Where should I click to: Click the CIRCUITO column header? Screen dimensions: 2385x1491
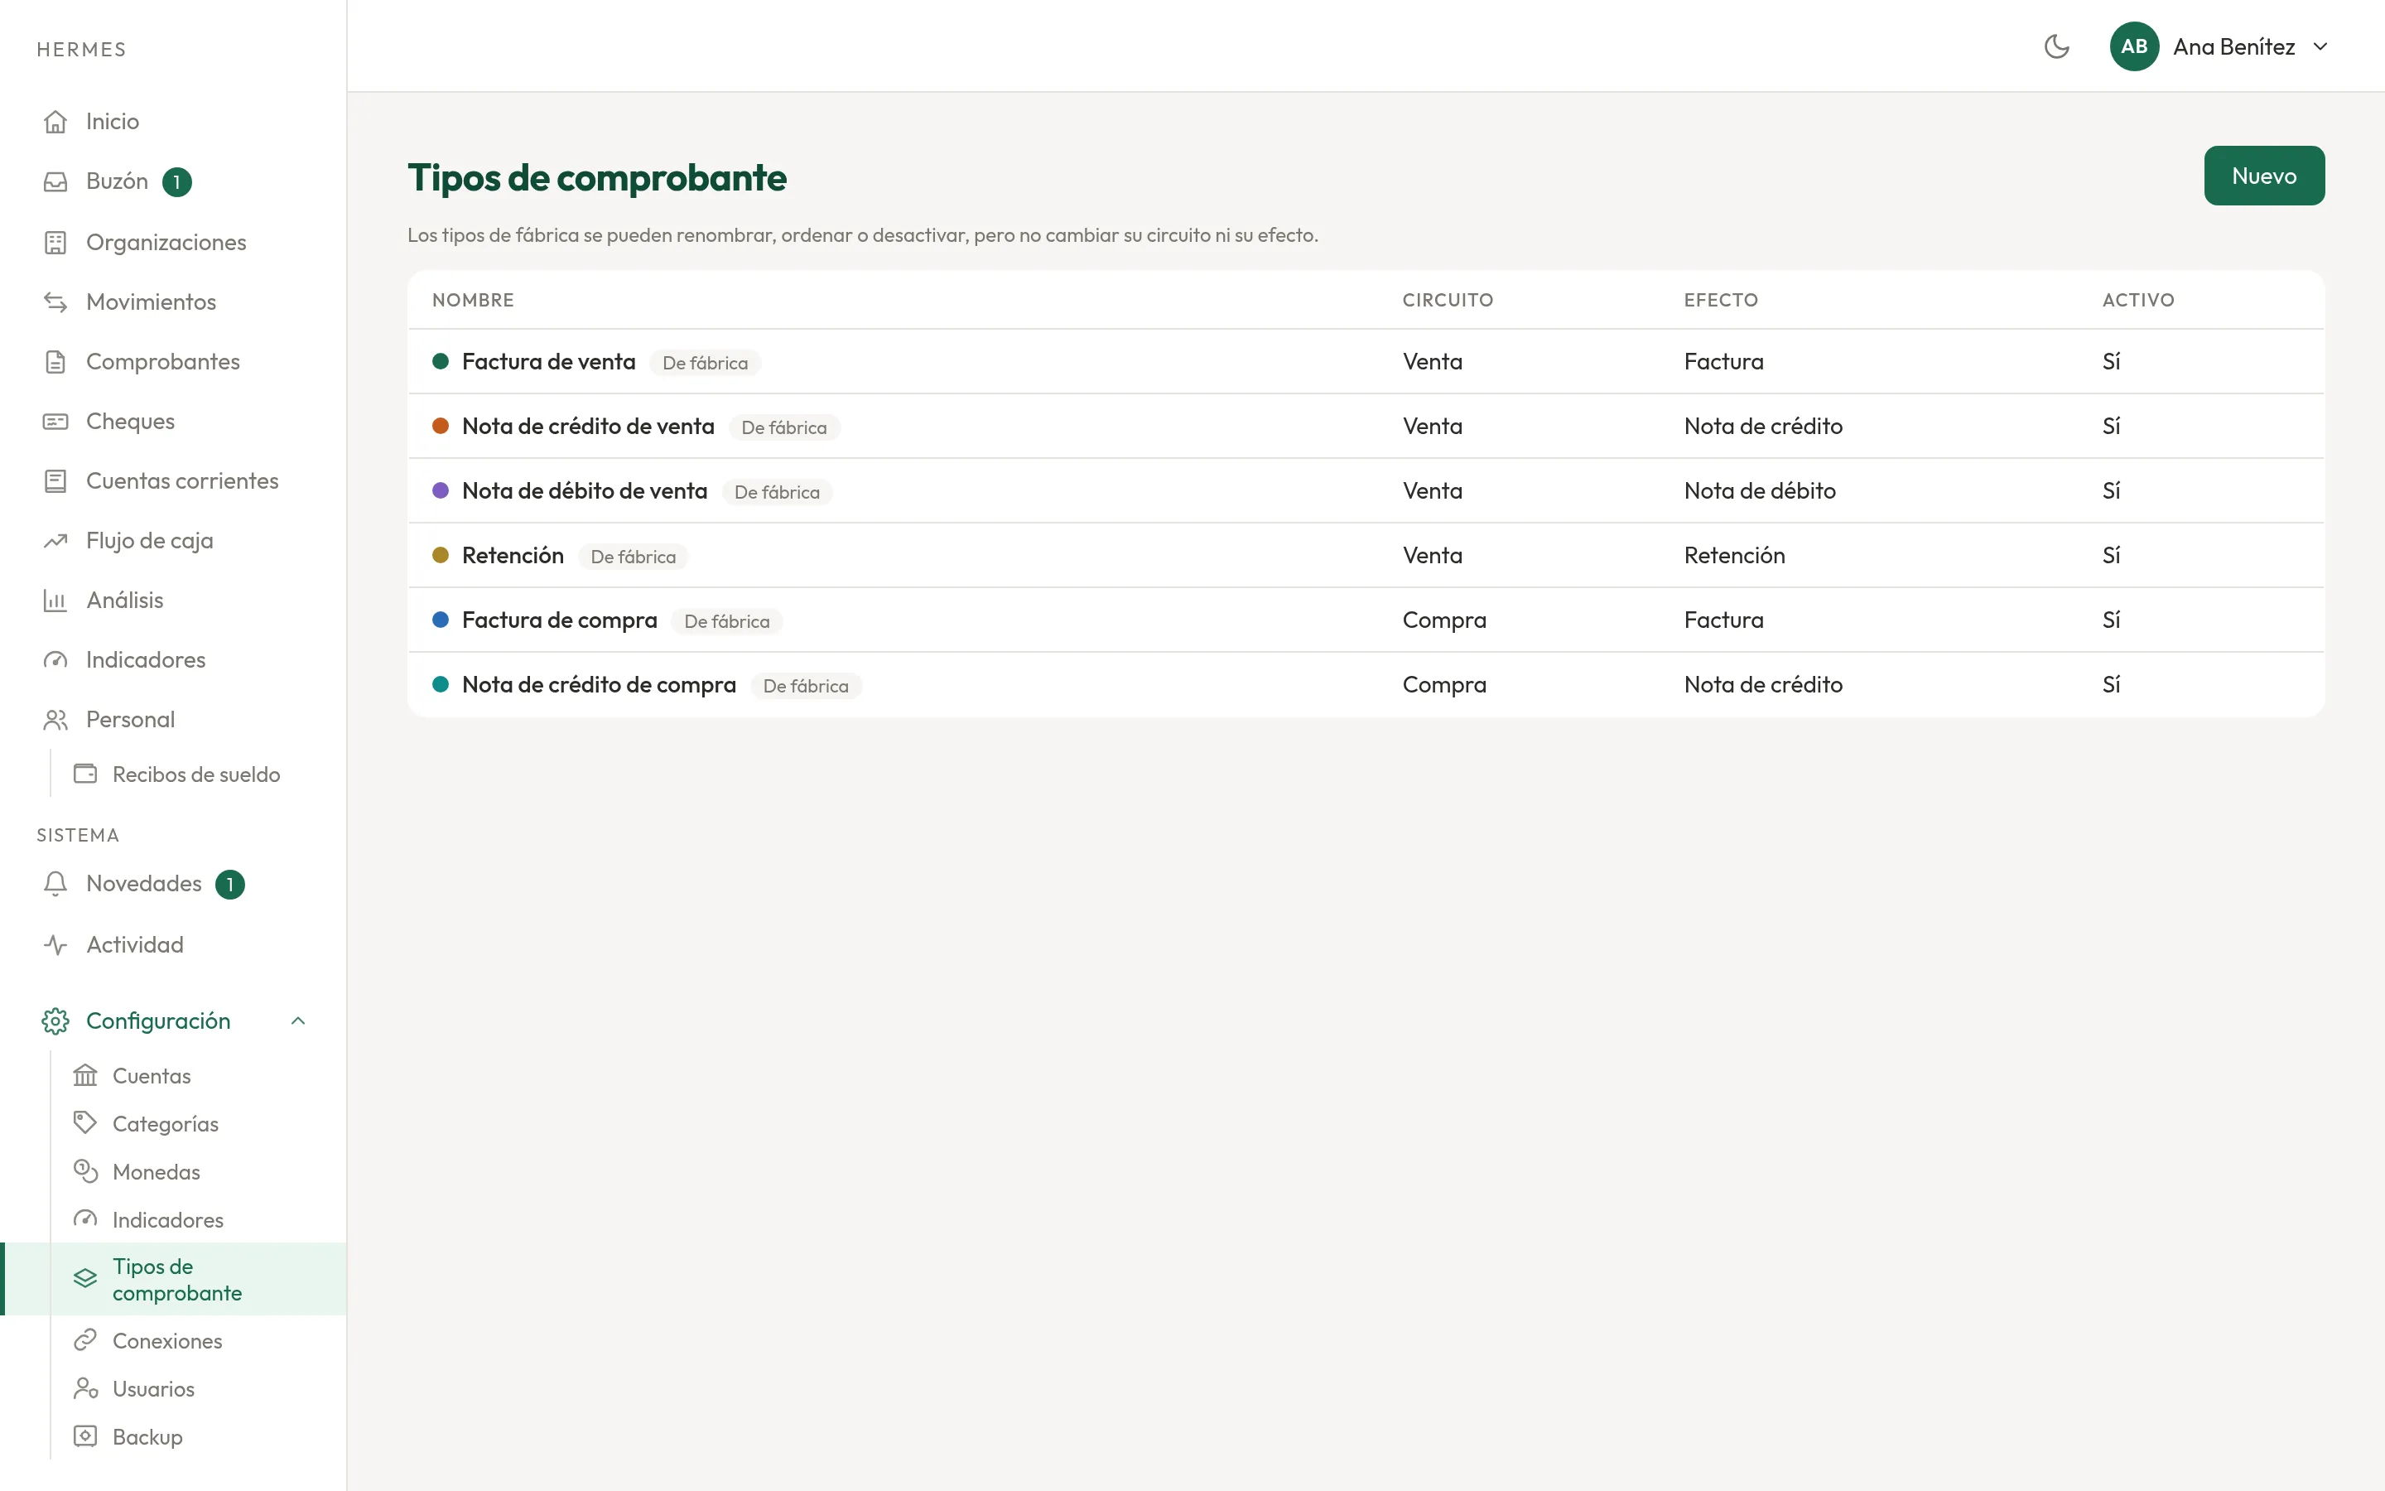pyautogui.click(x=1448, y=300)
